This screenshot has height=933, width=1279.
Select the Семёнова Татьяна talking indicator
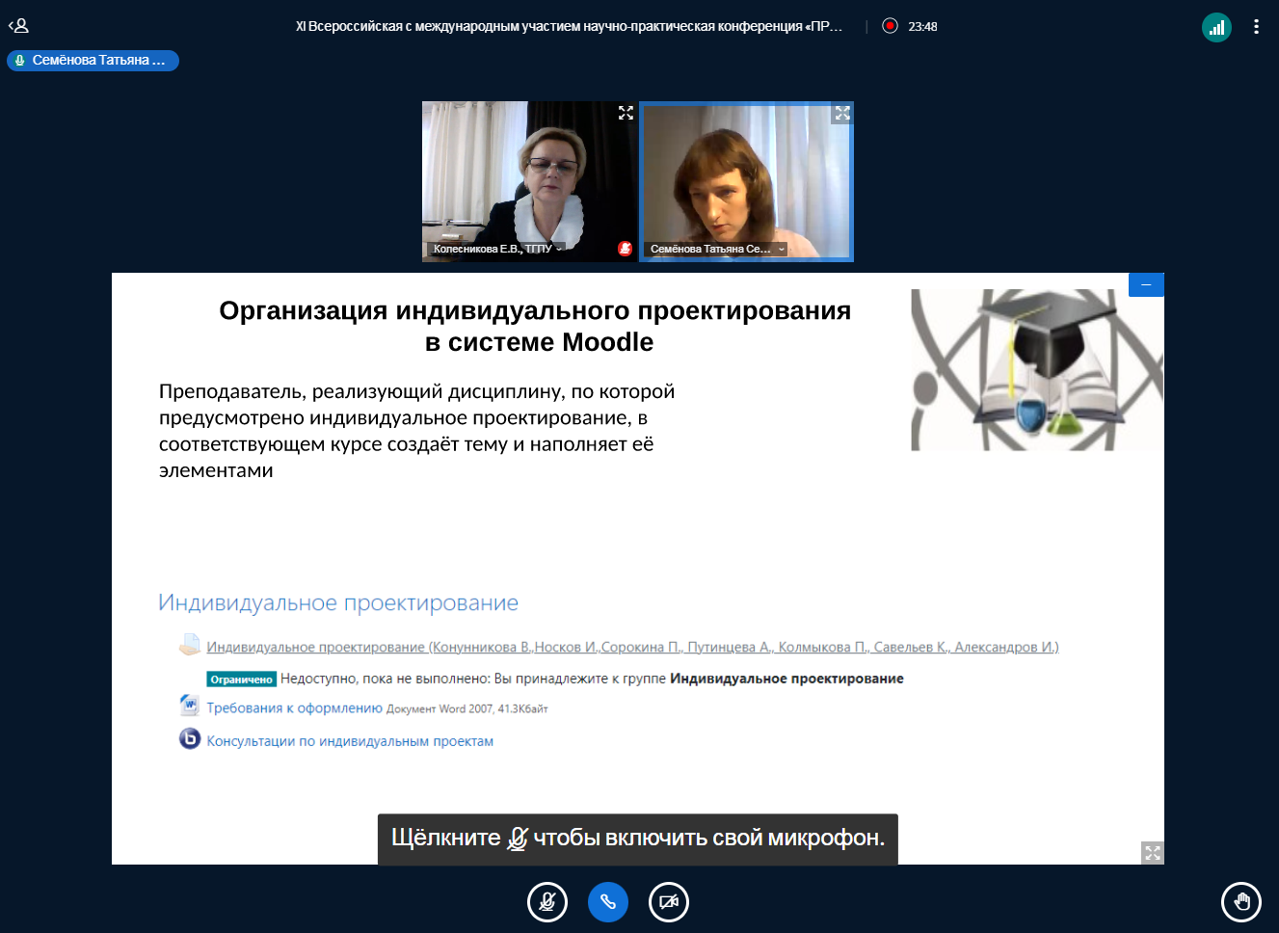(x=93, y=60)
